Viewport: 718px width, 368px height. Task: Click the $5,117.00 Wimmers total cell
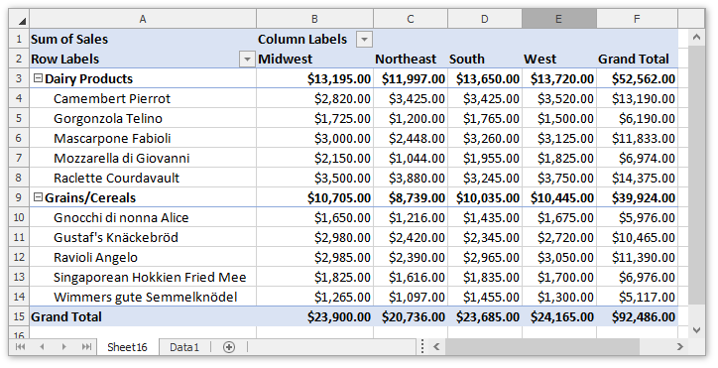coord(637,297)
